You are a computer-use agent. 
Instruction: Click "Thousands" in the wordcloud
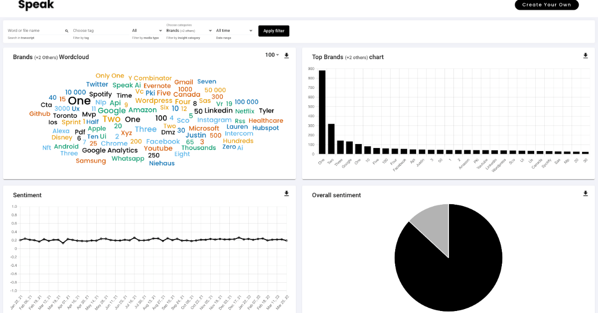(198, 148)
